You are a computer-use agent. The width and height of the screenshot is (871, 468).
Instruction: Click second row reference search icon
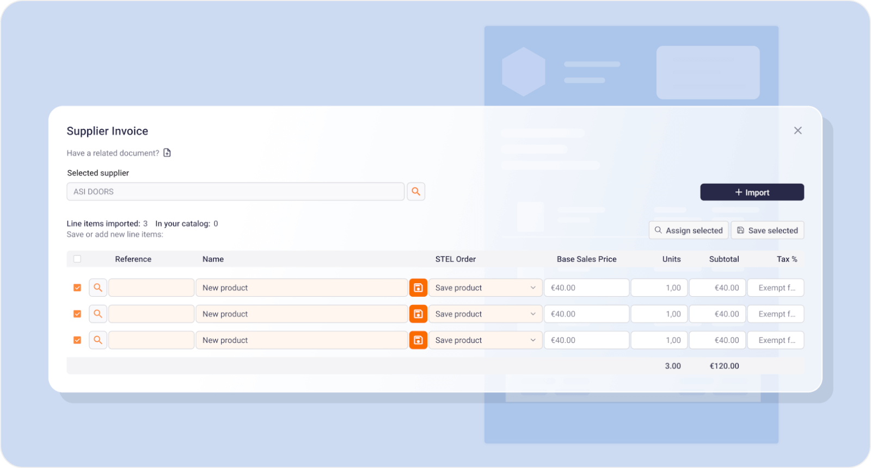pyautogui.click(x=98, y=314)
